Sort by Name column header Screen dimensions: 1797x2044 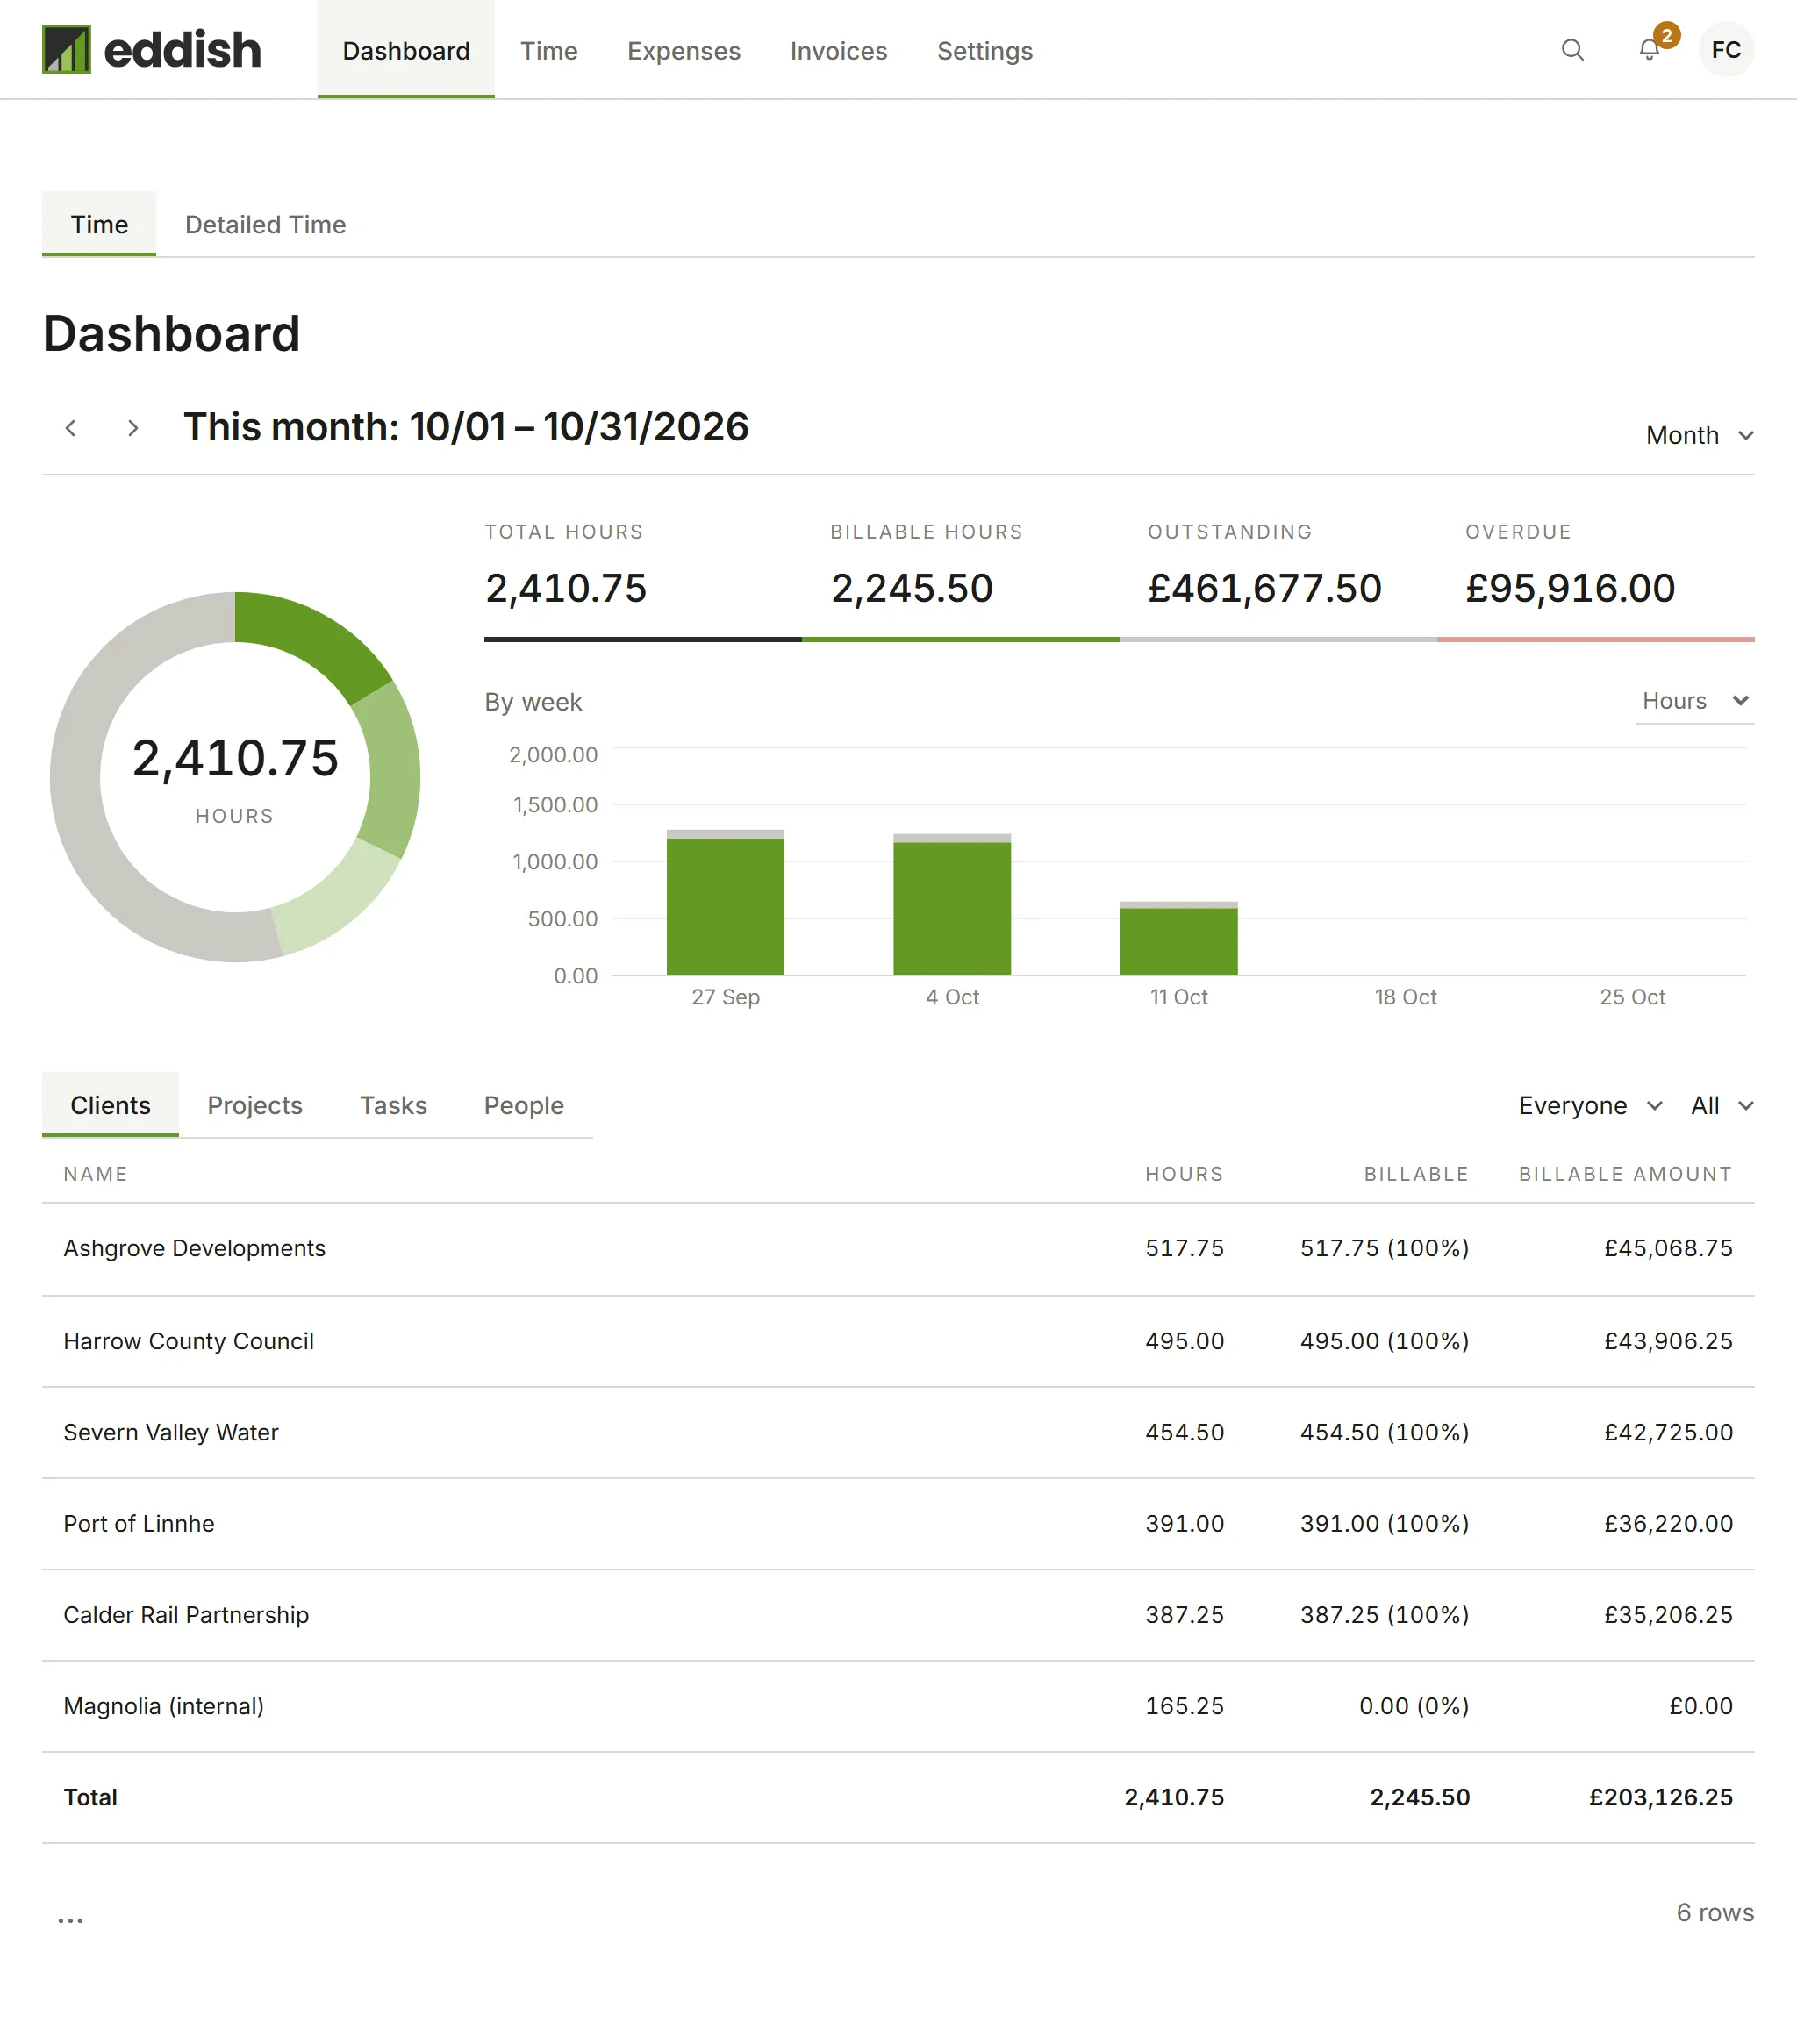click(96, 1174)
